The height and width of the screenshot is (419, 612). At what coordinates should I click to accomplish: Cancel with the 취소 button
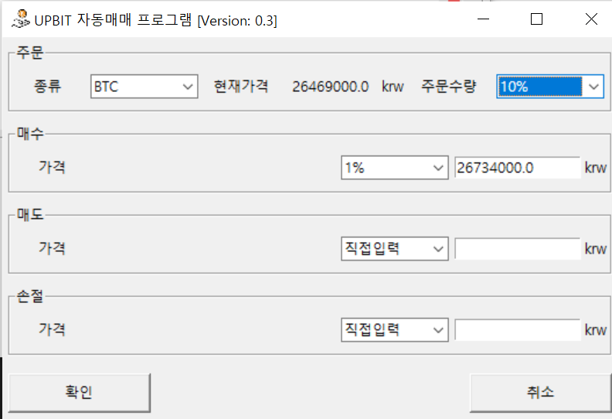click(541, 393)
